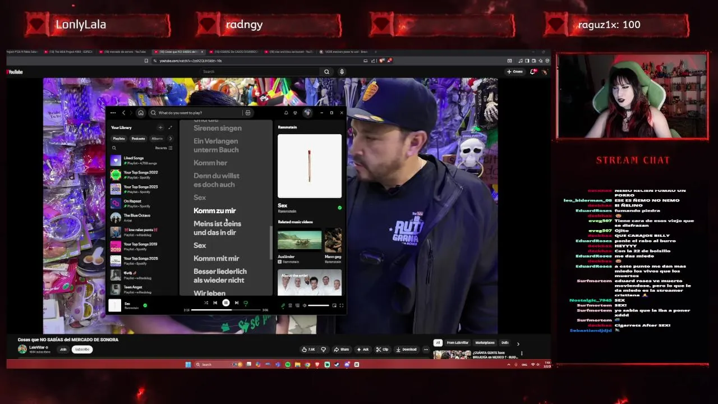Search within Your Library

tap(114, 148)
